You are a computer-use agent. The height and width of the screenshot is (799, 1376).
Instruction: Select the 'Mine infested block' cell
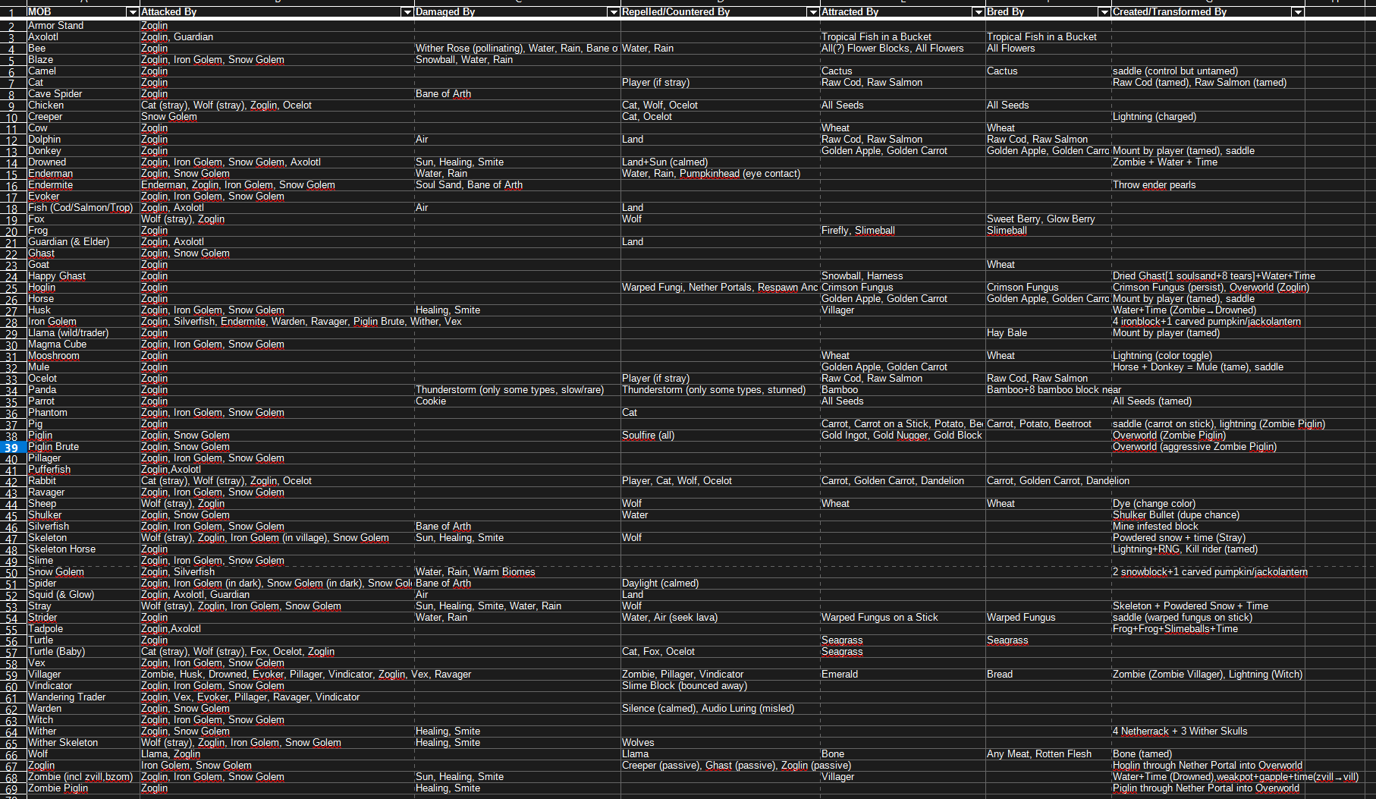click(1208, 527)
